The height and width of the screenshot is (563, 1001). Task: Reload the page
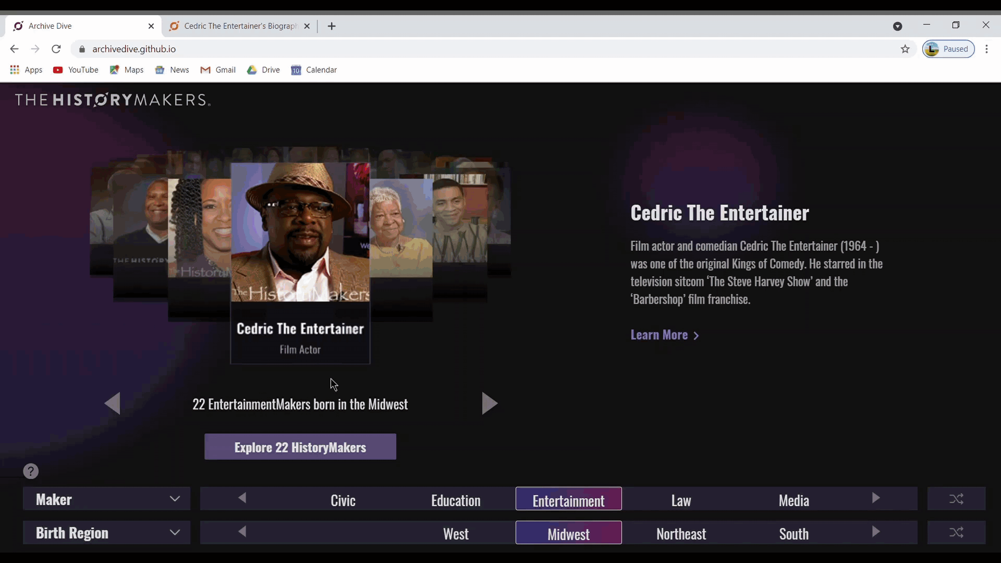(x=56, y=49)
